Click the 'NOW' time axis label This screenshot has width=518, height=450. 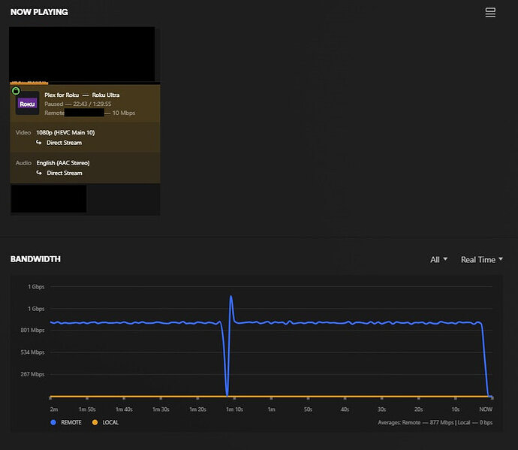coord(486,409)
